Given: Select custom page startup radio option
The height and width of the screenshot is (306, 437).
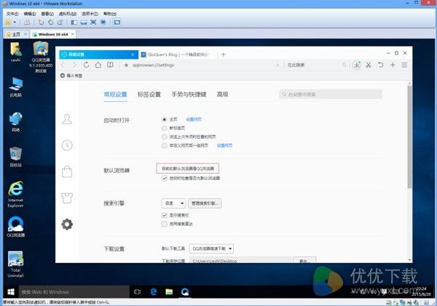Looking at the screenshot, I should pos(164,145).
